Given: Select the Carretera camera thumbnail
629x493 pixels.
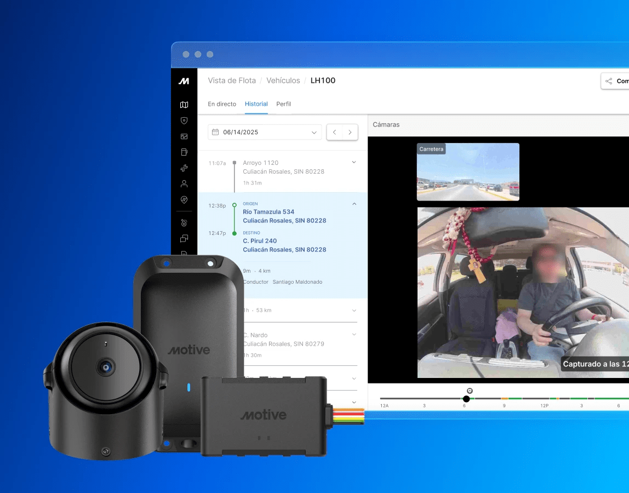Looking at the screenshot, I should click(468, 172).
